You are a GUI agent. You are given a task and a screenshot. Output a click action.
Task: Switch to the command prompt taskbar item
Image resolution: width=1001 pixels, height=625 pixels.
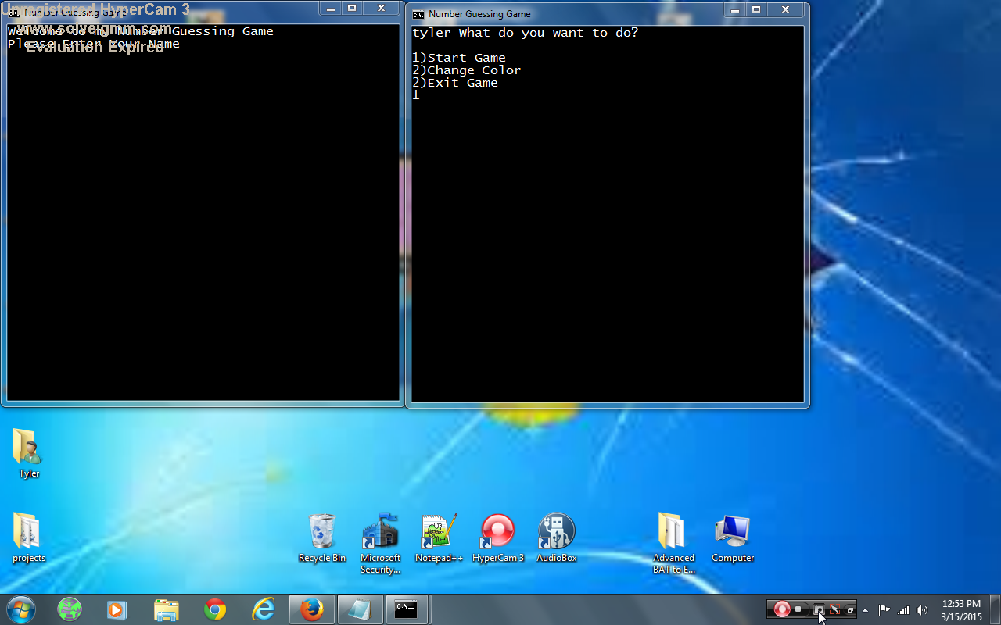click(x=407, y=609)
